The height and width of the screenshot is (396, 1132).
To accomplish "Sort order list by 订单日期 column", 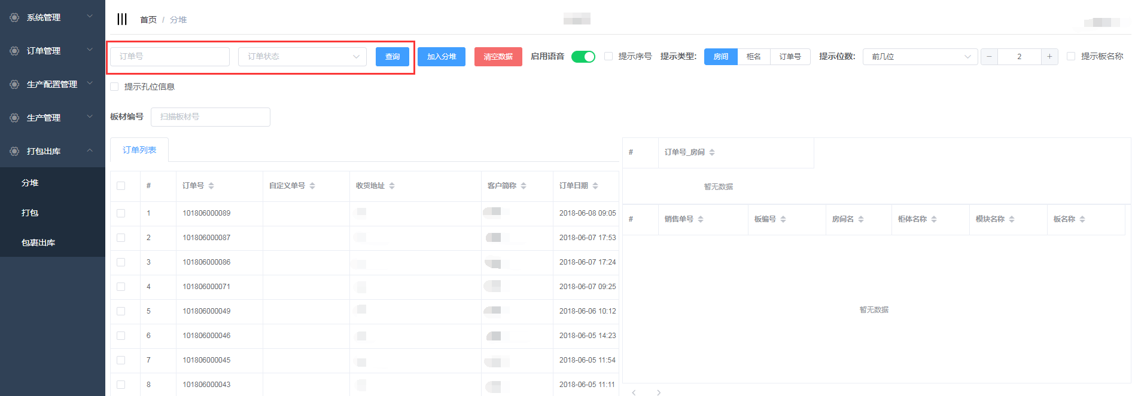I will pyautogui.click(x=595, y=186).
